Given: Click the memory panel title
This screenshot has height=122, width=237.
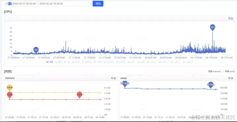Looking at the screenshot, I should click(10, 78).
